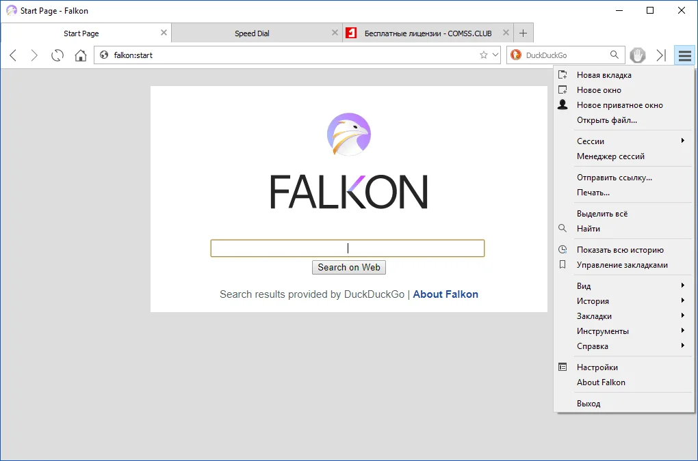Close the Start Page tab
The height and width of the screenshot is (461, 698).
164,32
